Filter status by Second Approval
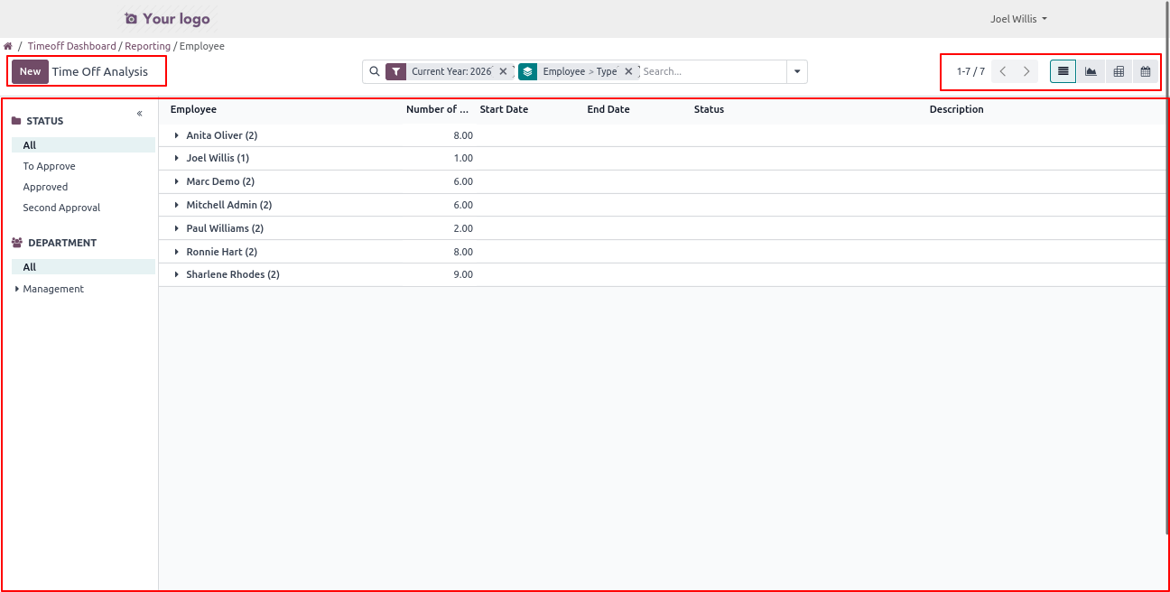This screenshot has height=592, width=1170. tap(61, 208)
